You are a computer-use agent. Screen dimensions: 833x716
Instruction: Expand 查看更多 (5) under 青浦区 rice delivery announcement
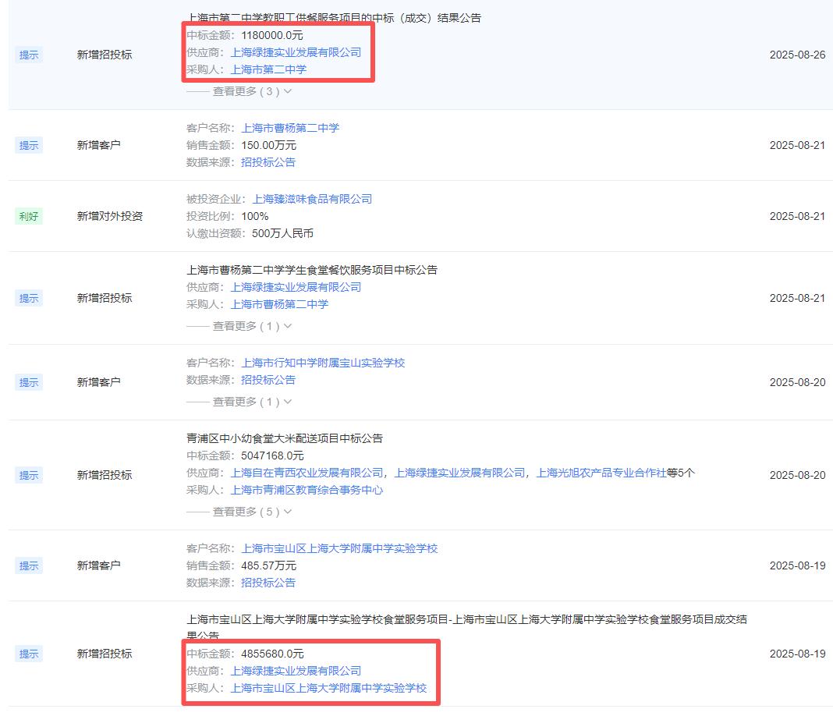click(245, 512)
